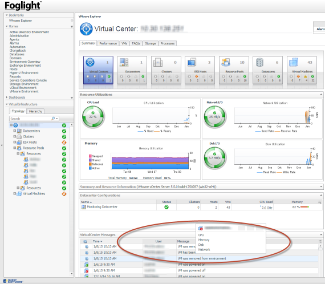Viewport: 325px width, 284px height.
Task: Click the Virtual Machines tile icon
Action: coord(294,62)
